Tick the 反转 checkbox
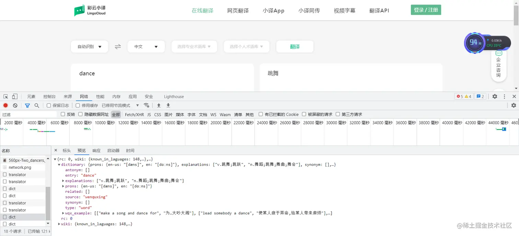Screen dimensions: 519x236 point(63,114)
